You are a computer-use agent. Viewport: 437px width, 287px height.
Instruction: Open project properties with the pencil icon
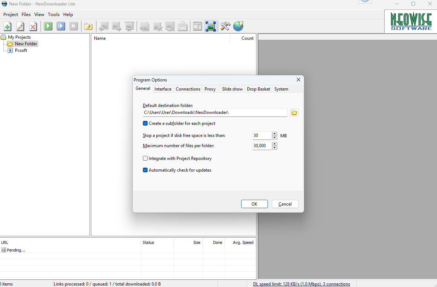click(20, 26)
